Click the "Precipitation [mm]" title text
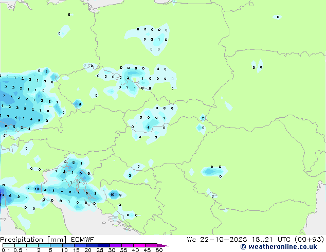326x252 pixels. (x=33, y=240)
